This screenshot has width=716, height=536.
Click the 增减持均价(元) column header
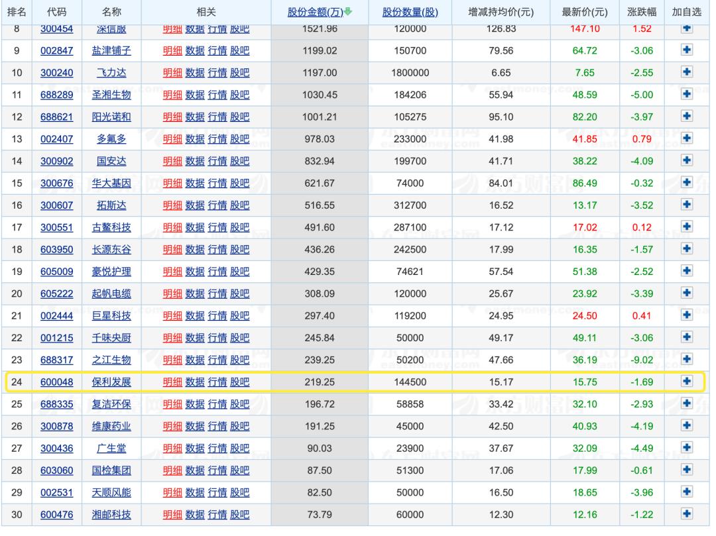tap(501, 13)
